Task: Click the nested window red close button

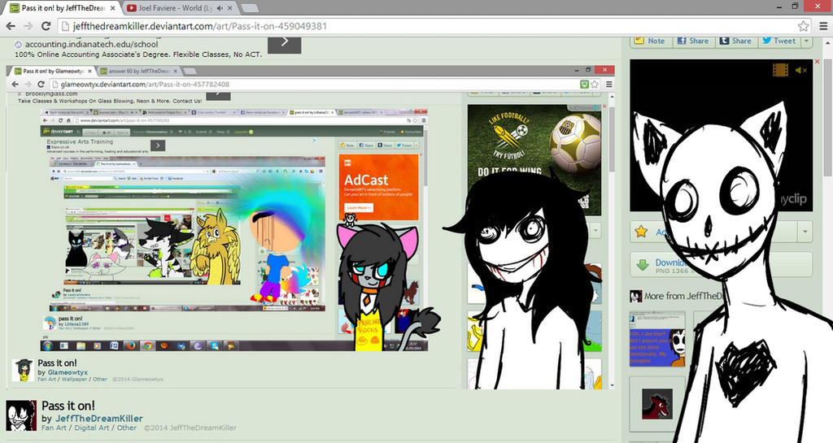Action: click(604, 70)
